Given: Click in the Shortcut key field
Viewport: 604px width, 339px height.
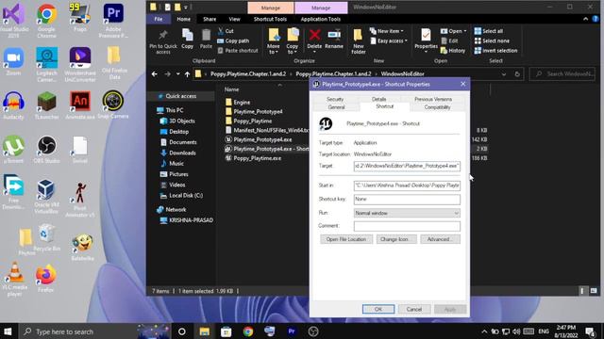Looking at the screenshot, I should point(407,199).
